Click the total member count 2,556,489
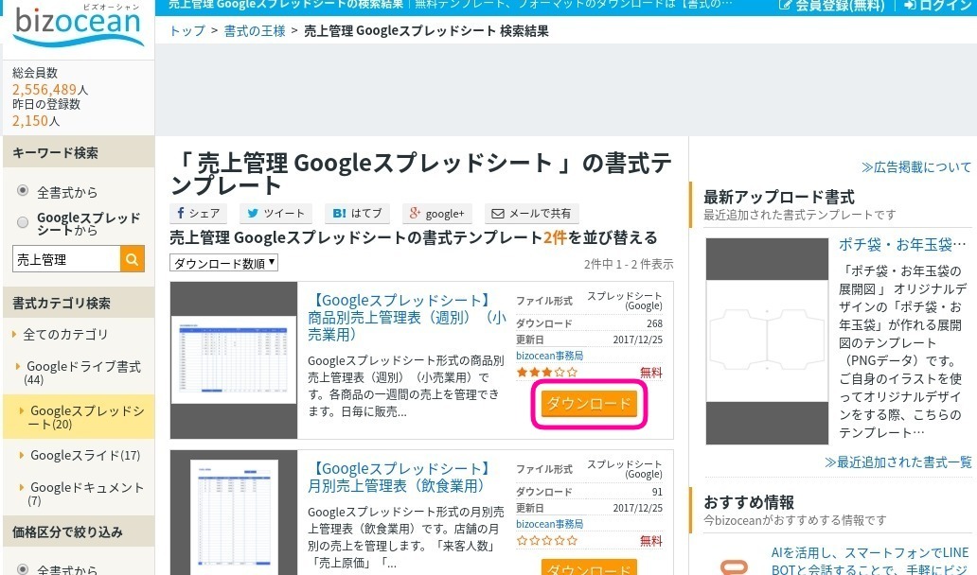This screenshot has height=575, width=977. (x=44, y=89)
